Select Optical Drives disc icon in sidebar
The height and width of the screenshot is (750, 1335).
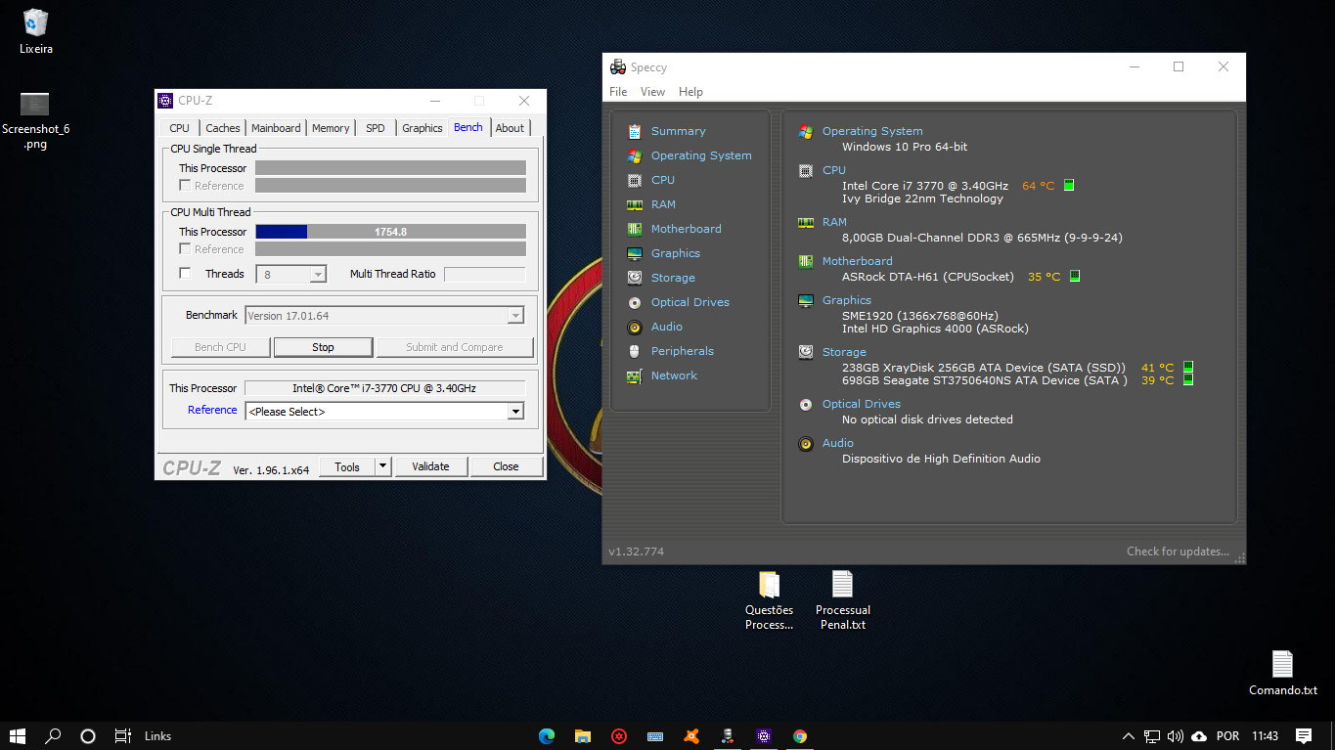(635, 302)
